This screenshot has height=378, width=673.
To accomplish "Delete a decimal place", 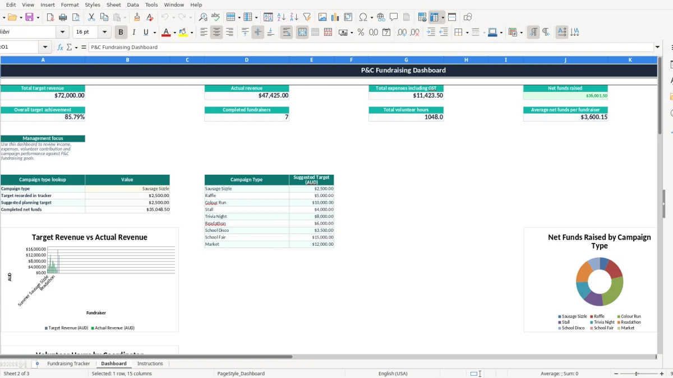I will [415, 32].
